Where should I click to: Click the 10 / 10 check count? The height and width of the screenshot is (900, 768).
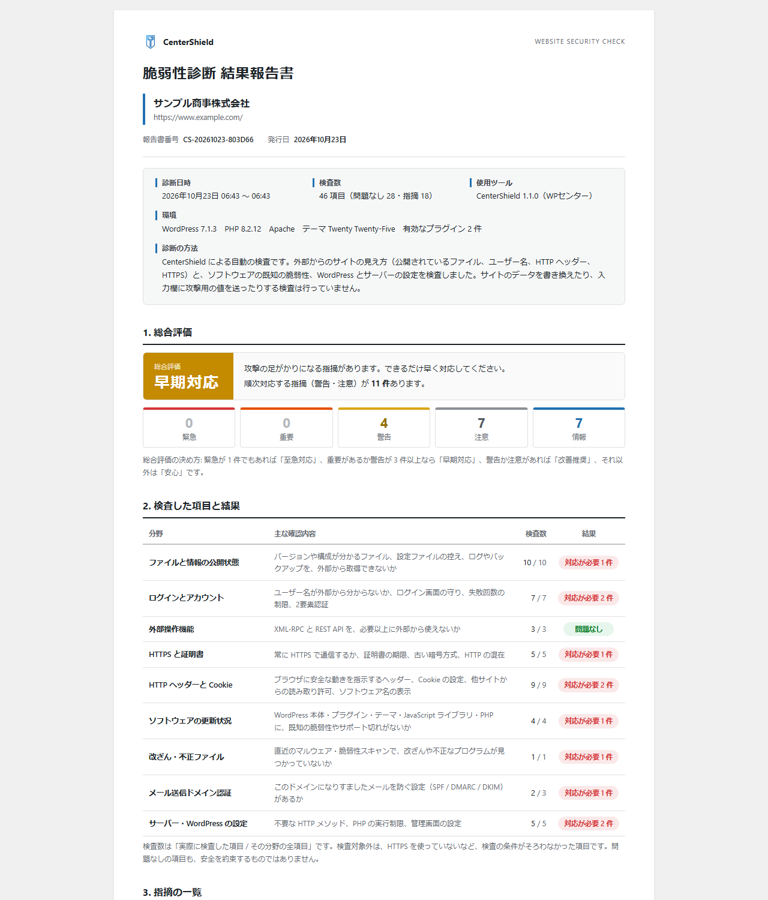click(535, 563)
